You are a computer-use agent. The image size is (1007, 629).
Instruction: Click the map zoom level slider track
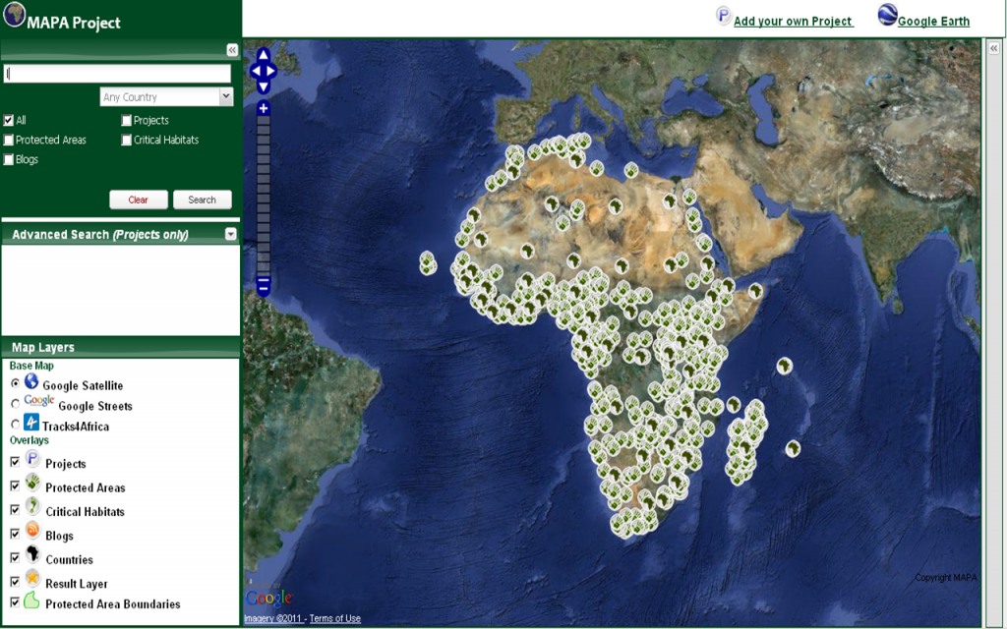264,196
